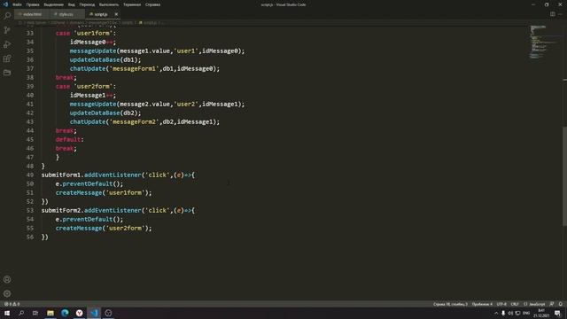Change the CRLF line ending
This screenshot has width=567, height=319.
pos(515,304)
